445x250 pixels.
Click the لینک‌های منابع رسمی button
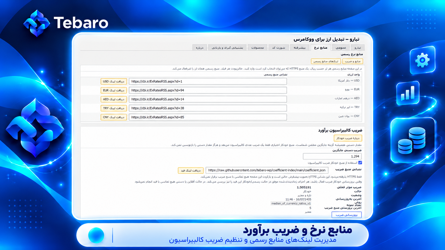click(x=326, y=61)
